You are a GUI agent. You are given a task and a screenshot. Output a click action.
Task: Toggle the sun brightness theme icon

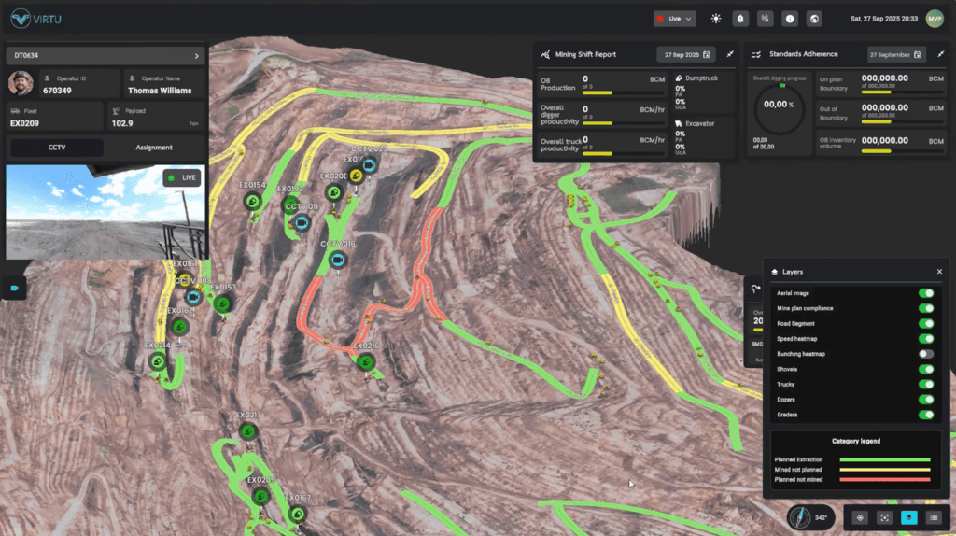coord(716,18)
